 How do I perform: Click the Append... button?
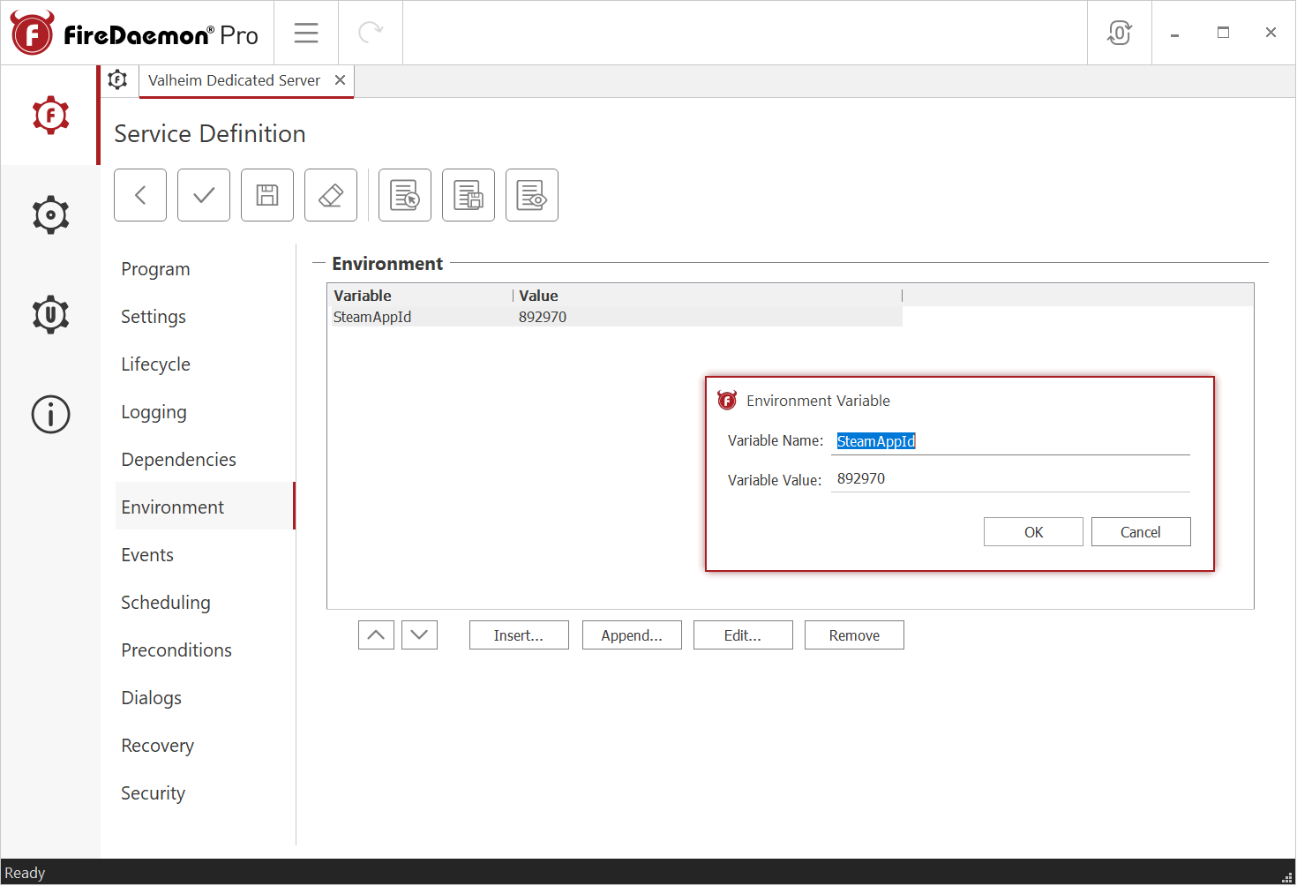click(x=632, y=635)
